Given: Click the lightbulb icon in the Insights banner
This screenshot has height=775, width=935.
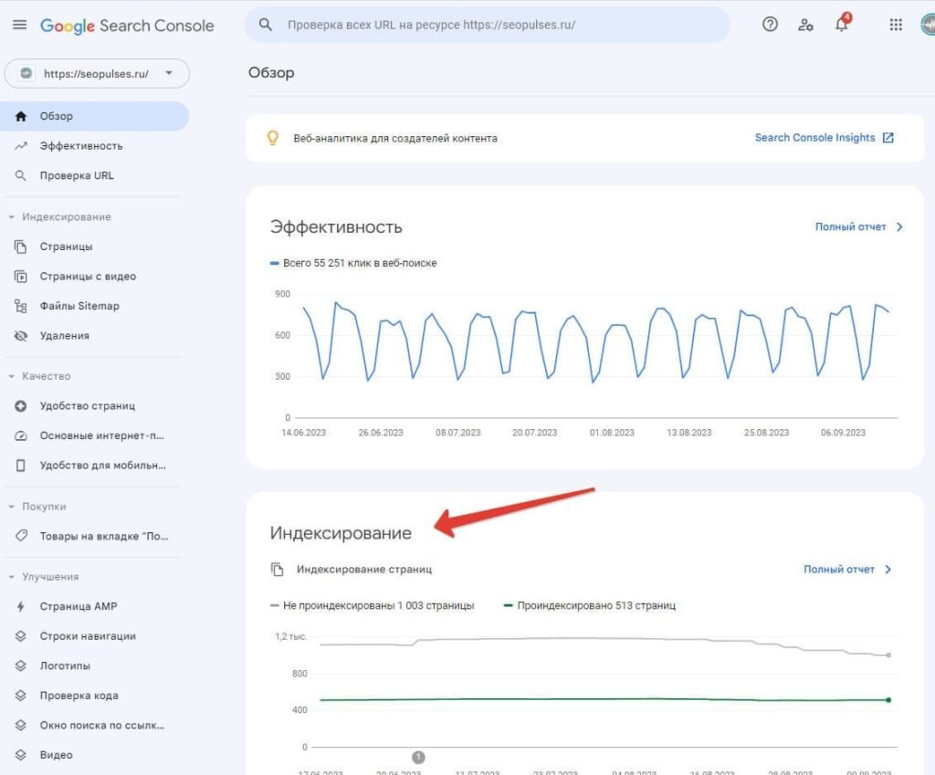Looking at the screenshot, I should click(272, 138).
